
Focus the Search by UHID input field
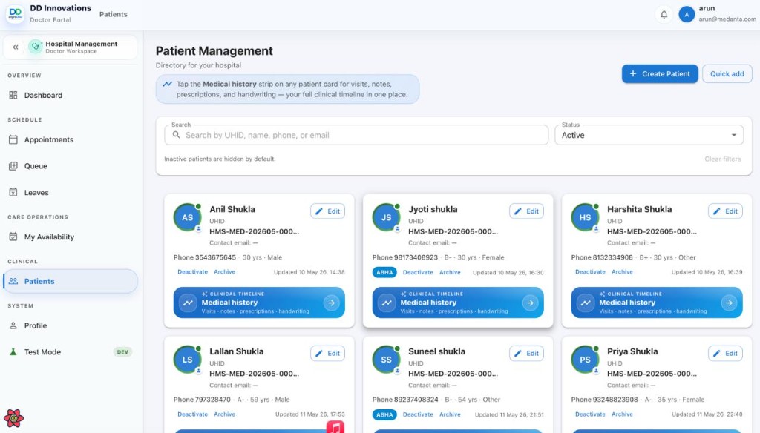356,135
